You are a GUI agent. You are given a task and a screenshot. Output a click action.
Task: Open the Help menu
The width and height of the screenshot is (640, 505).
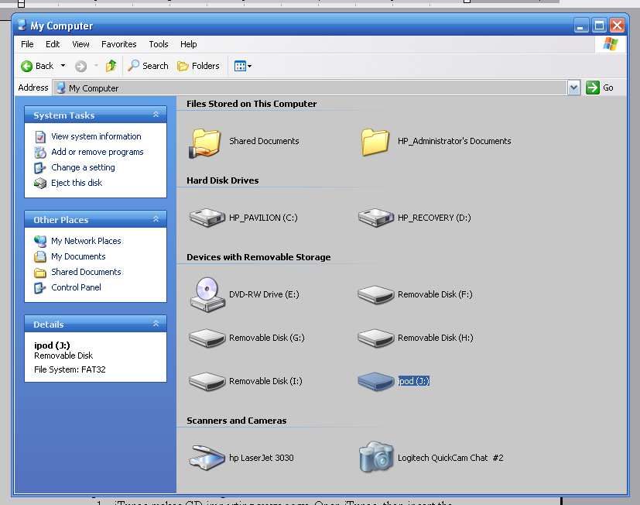[189, 44]
